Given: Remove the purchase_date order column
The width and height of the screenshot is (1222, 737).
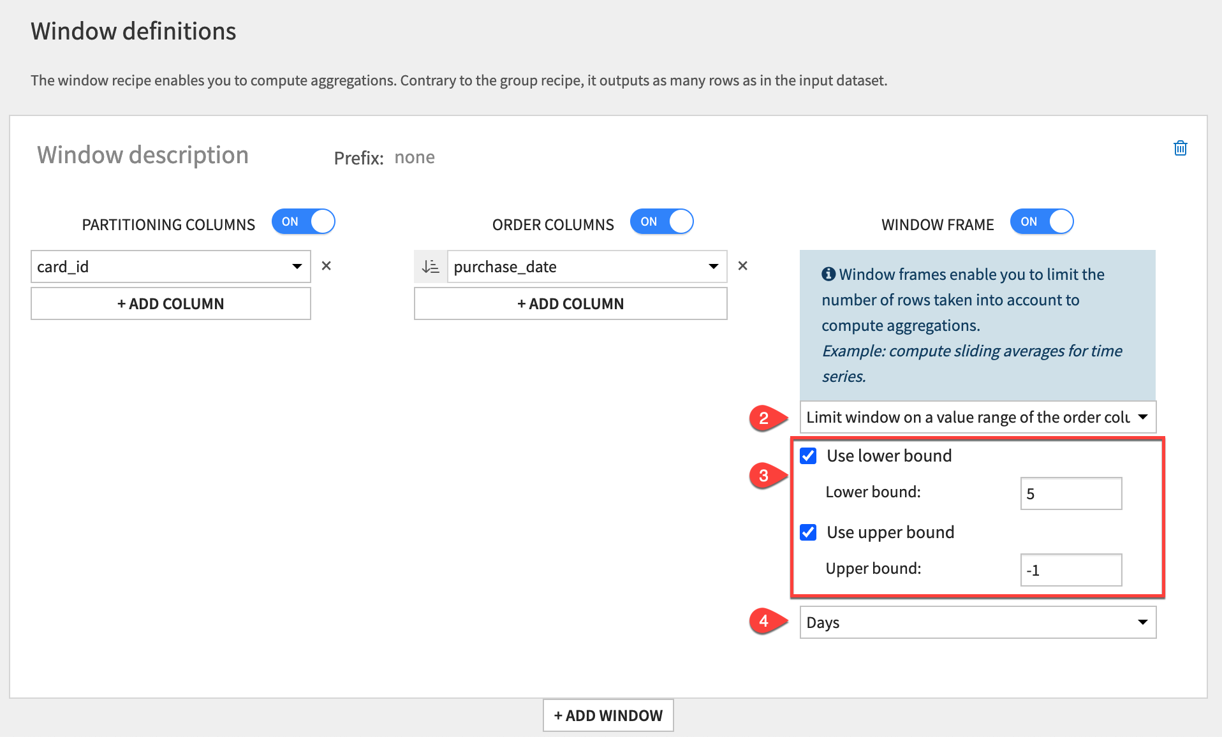Looking at the screenshot, I should point(742,266).
